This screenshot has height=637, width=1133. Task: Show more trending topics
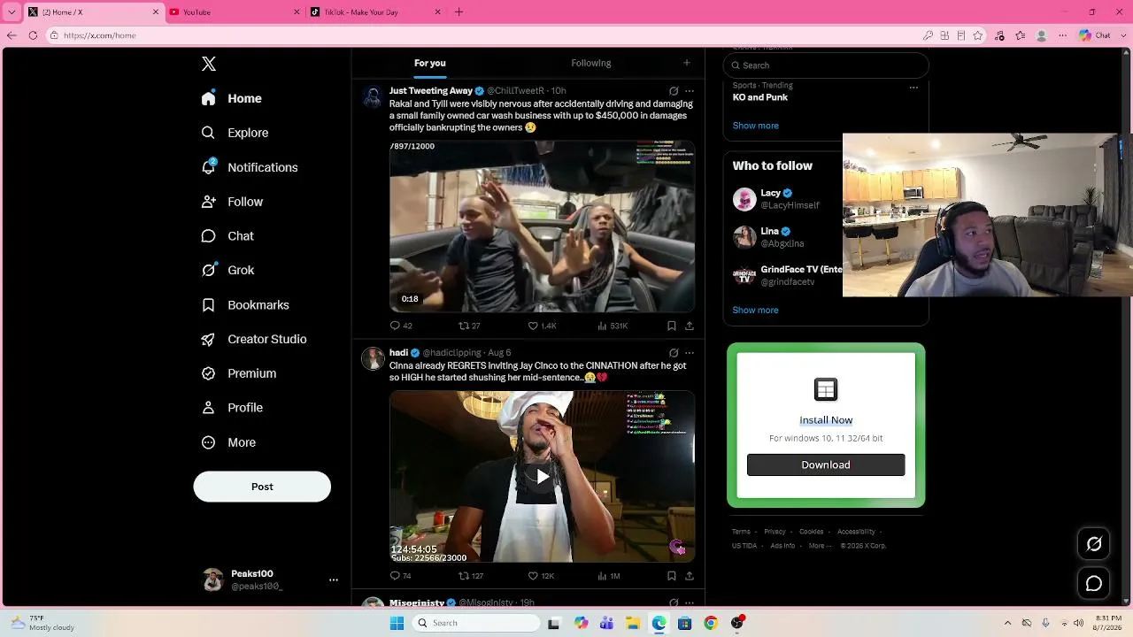coord(755,126)
